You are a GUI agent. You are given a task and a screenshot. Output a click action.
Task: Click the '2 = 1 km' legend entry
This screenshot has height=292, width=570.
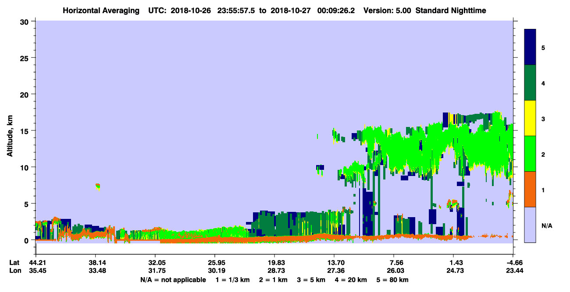[x=273, y=280]
